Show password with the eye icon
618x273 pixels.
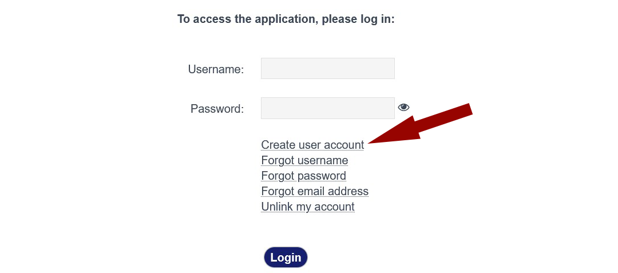pyautogui.click(x=403, y=107)
